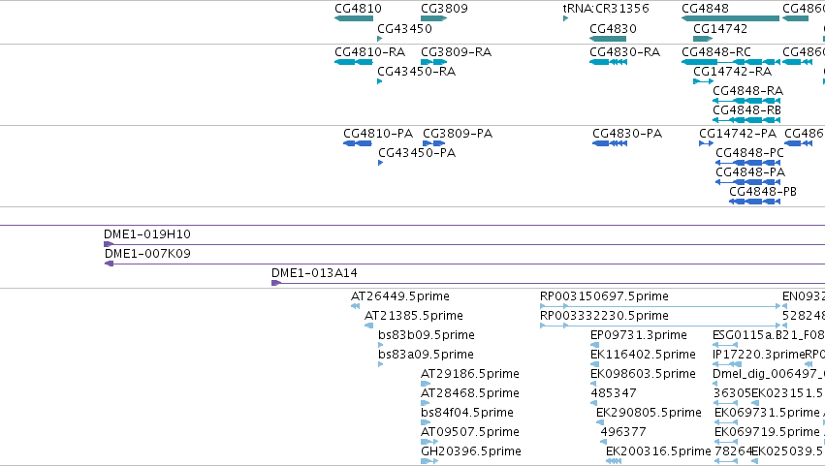
Task: Click the CG14742-RA transcript feature
Action: pyautogui.click(x=704, y=81)
